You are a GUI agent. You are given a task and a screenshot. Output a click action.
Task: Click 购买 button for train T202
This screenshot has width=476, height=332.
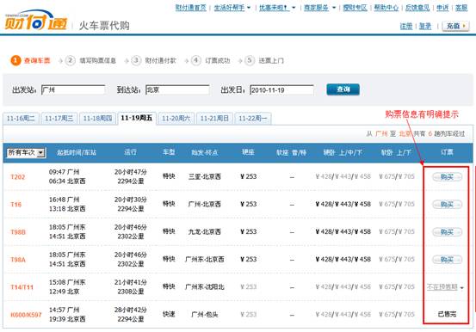(x=447, y=177)
